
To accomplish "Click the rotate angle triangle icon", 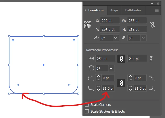I will point(96,38).
